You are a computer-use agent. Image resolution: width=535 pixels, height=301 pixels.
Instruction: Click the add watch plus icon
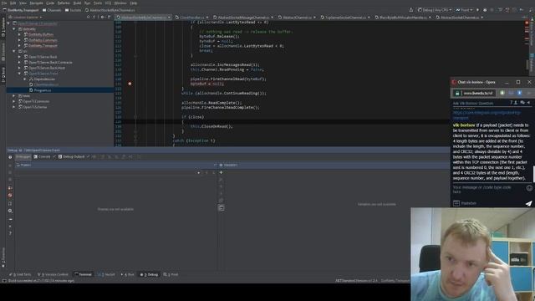click(x=221, y=172)
